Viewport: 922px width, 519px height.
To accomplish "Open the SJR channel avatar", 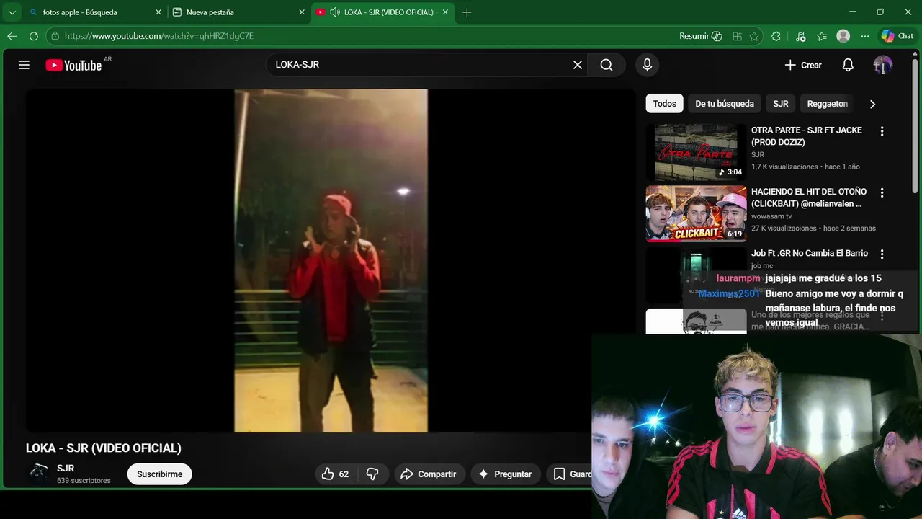I will tap(38, 473).
